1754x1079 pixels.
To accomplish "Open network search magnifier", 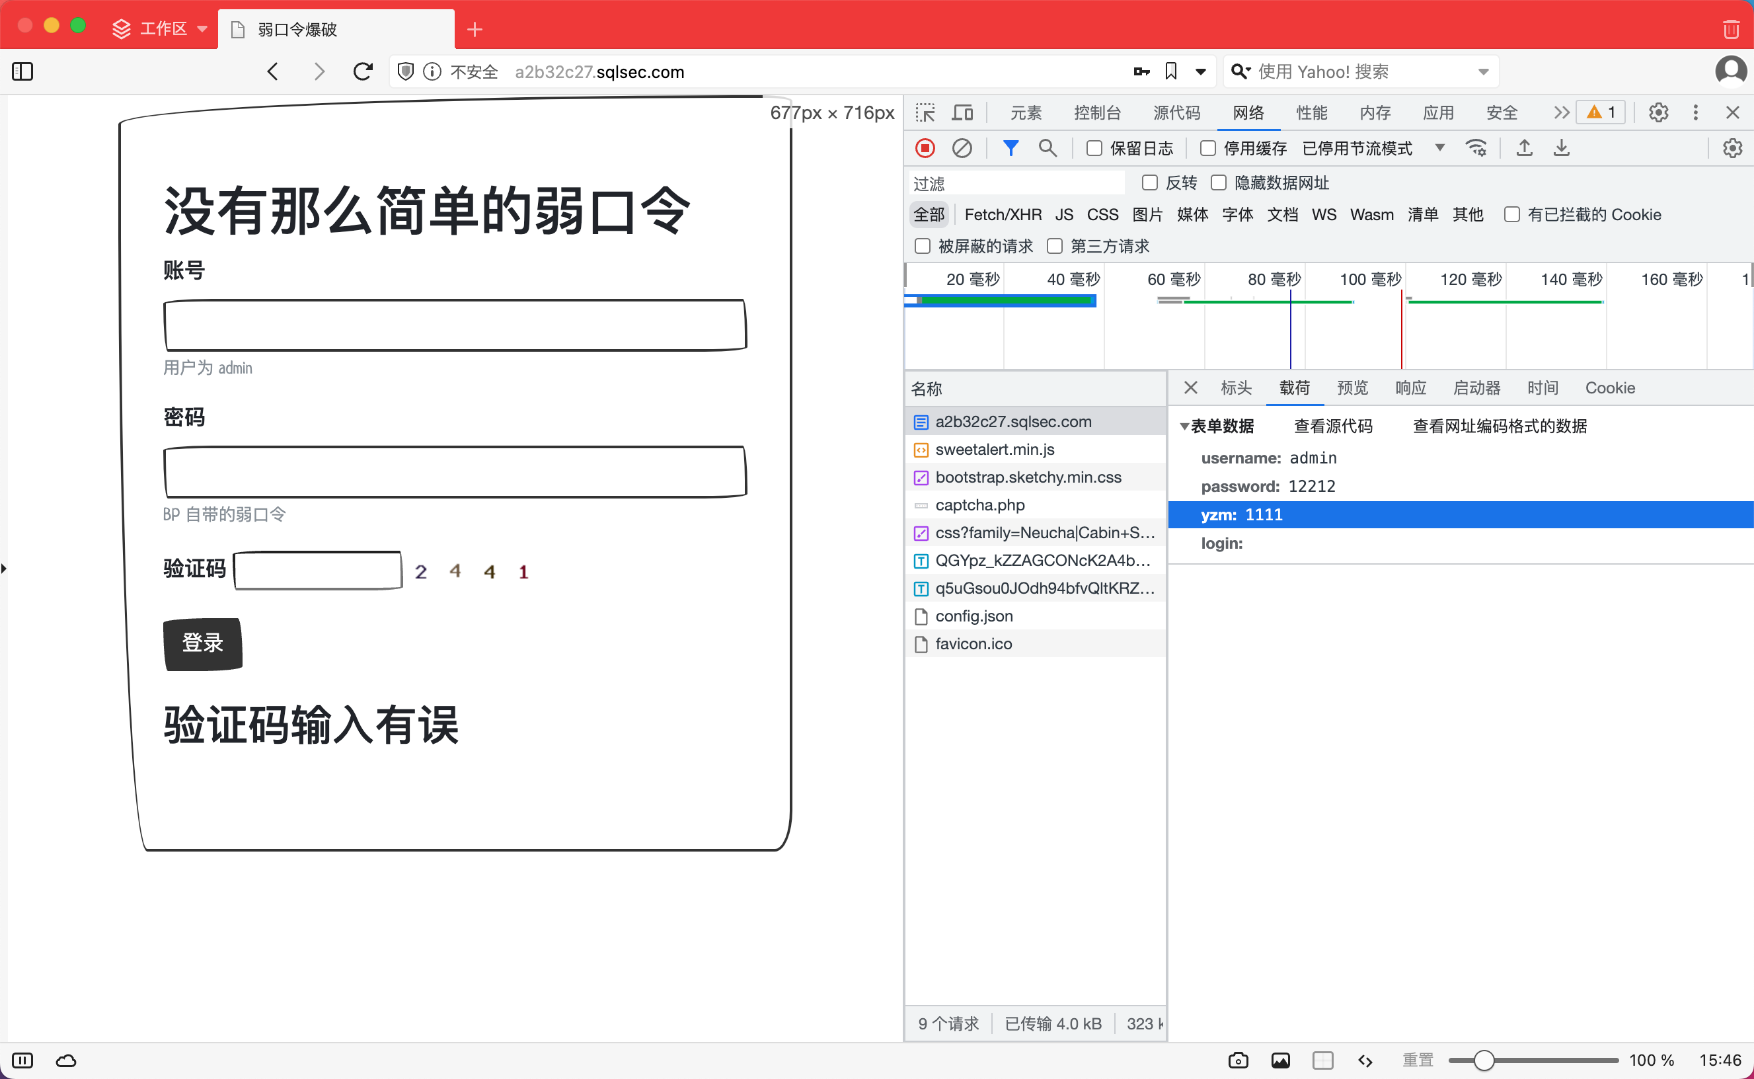I will [x=1047, y=149].
